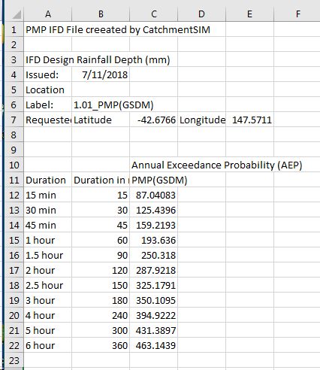Click the value 394.9222
Image resolution: width=320 pixels, height=370 pixels.
point(154,315)
